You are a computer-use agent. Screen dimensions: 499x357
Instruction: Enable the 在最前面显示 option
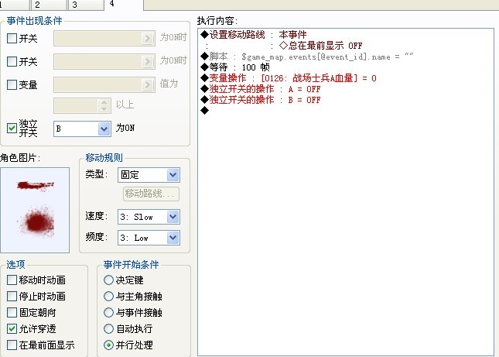click(x=12, y=345)
